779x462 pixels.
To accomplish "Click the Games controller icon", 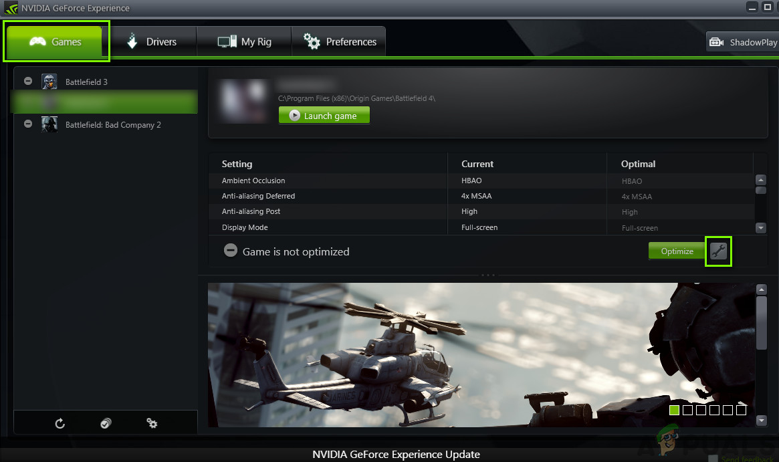I will 37,41.
